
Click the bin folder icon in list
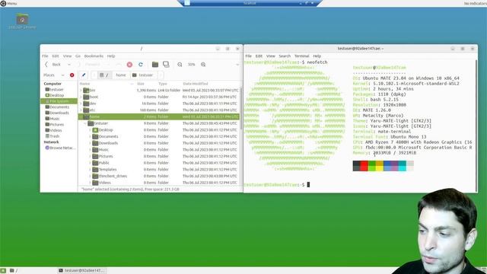(86, 91)
